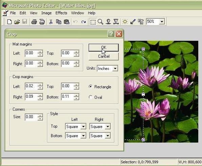Click the Paste clipboard icon

point(67,22)
